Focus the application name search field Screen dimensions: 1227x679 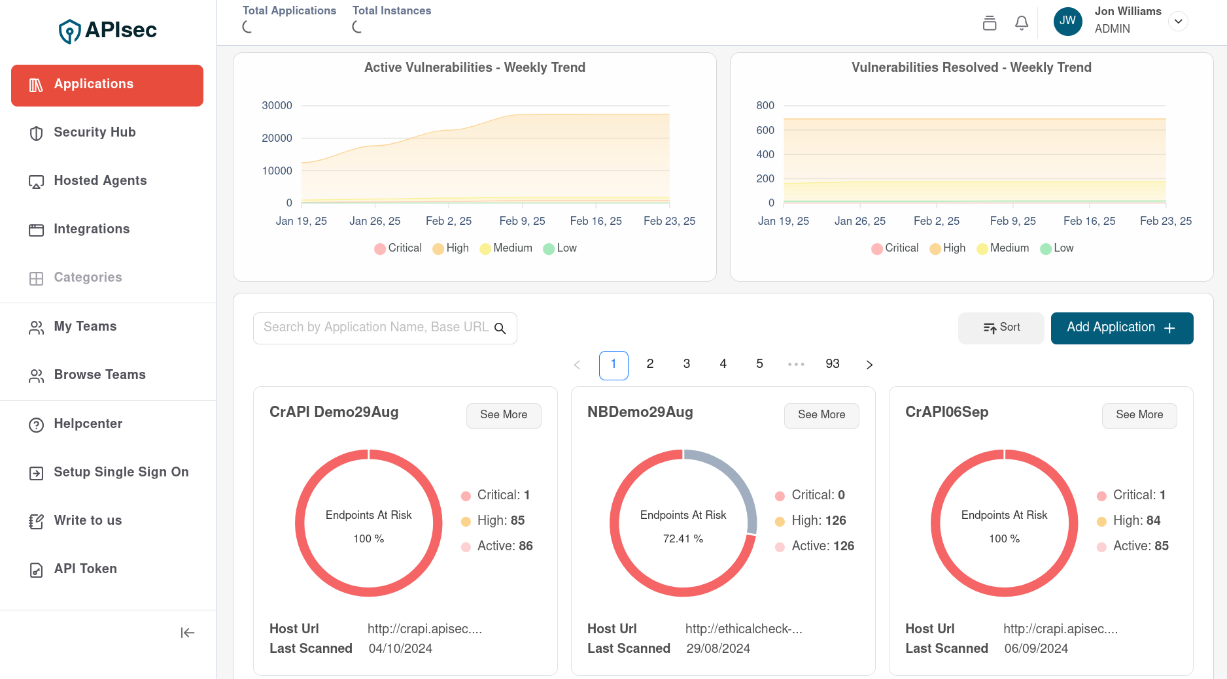(375, 327)
